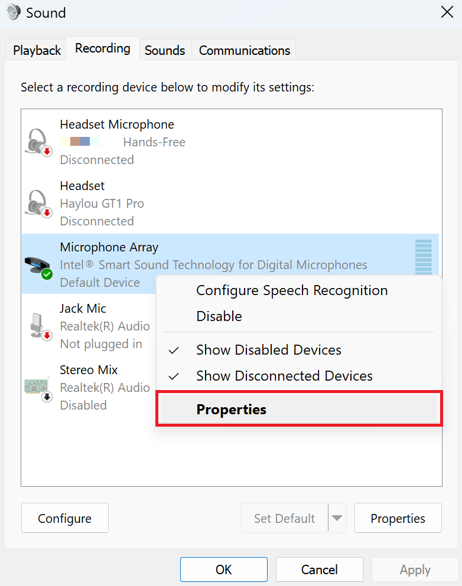Click the Jack Mic device icon
This screenshot has width=462, height=586.
click(x=37, y=325)
